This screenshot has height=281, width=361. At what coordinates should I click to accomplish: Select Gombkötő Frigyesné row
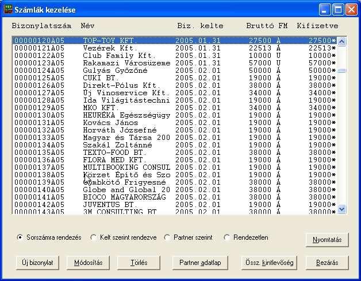[x=175, y=182]
